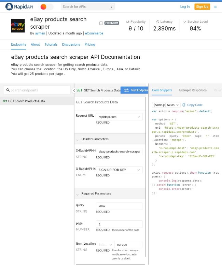This screenshot has height=273, width=222.
Task: Click the 94% service level value
Action: pyautogui.click(x=195, y=28)
